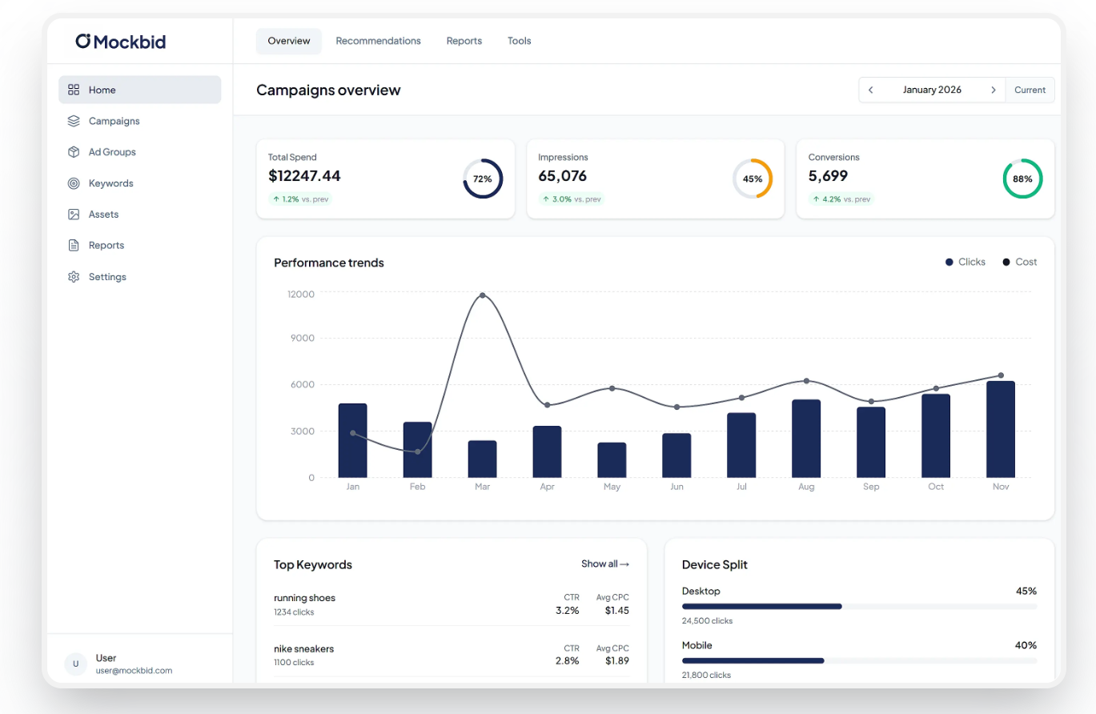Open the January 2026 date selector
Screen dimensions: 1096x714
(932, 90)
